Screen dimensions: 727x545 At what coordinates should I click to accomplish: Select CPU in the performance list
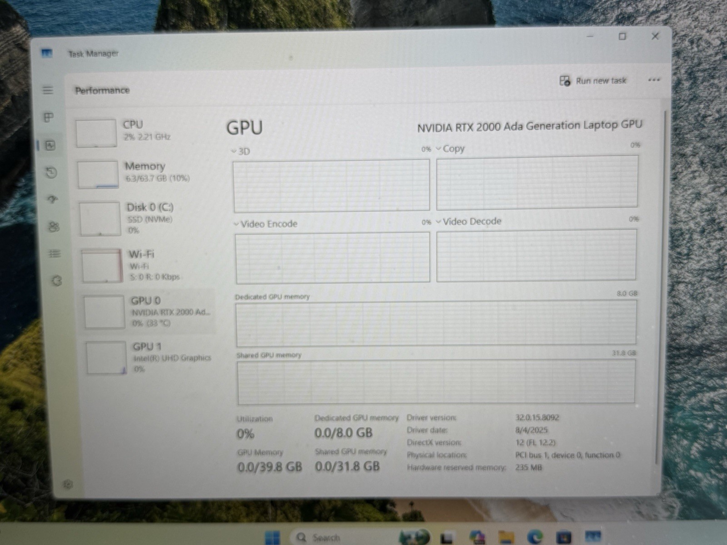tap(143, 133)
